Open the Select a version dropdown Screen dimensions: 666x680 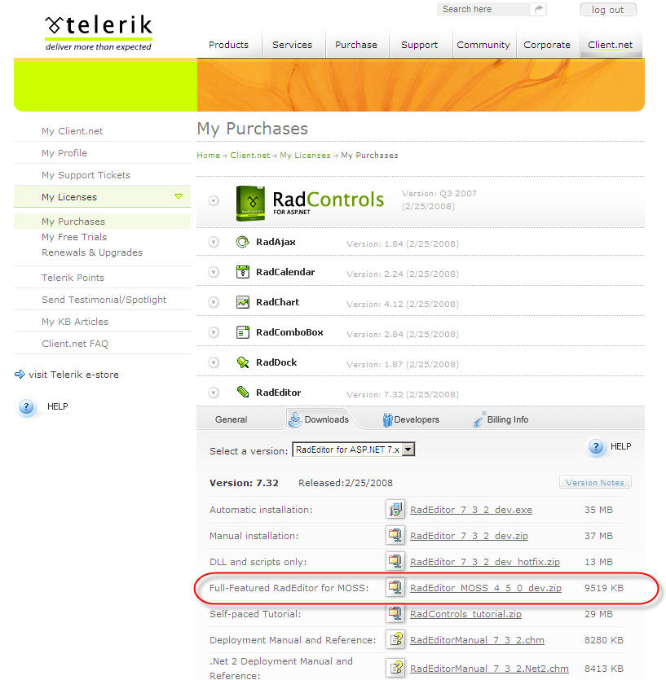coord(354,450)
